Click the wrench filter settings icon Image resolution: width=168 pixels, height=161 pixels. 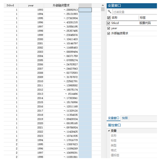pos(109,12)
